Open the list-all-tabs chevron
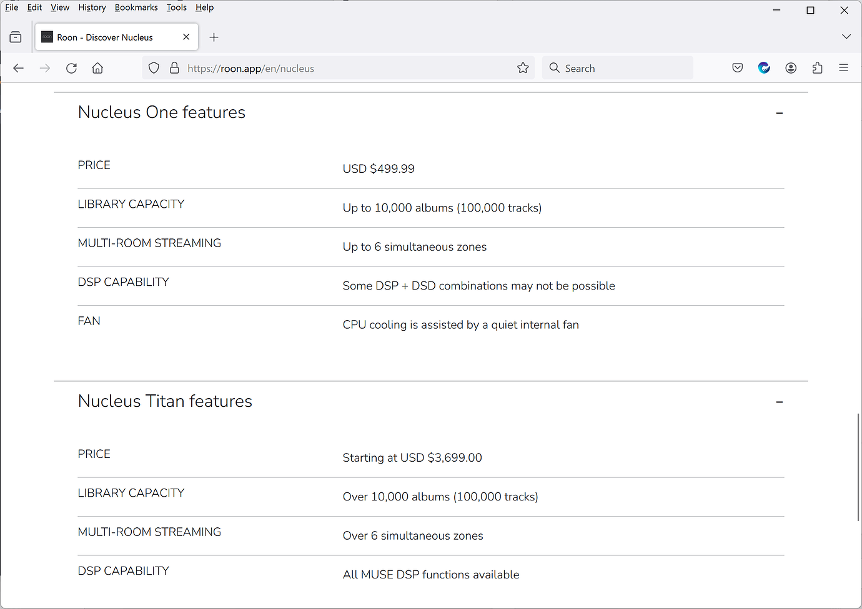This screenshot has width=862, height=609. (x=846, y=36)
